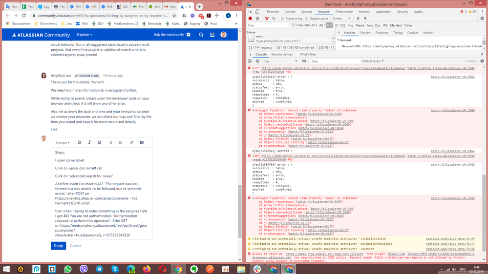Screen dimensions: 488x274
Task: Clear the console with the ban icon
Action: (x=257, y=61)
